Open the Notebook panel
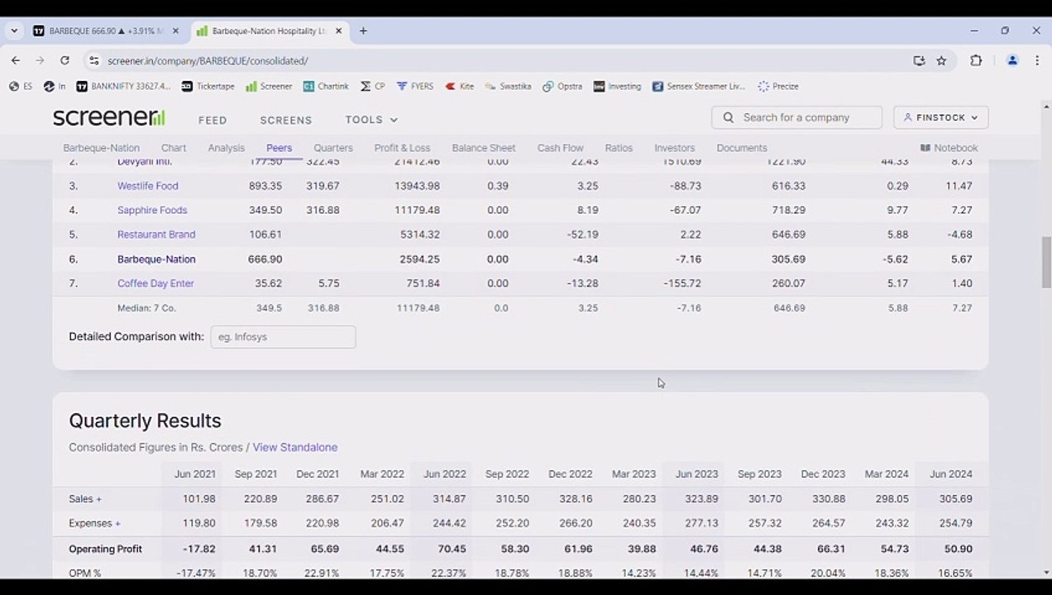 949,148
